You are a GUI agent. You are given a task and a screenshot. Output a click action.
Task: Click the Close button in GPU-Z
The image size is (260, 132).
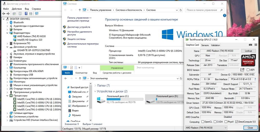[250, 128]
